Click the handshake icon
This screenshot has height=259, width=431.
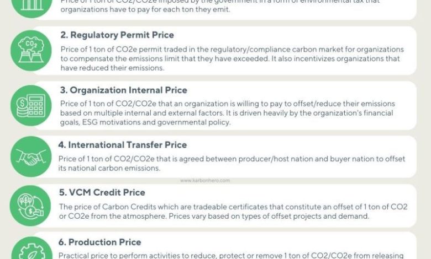30,157
